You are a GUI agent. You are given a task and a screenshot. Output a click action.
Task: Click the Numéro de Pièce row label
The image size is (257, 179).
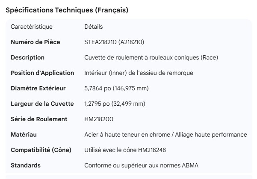click(x=35, y=42)
